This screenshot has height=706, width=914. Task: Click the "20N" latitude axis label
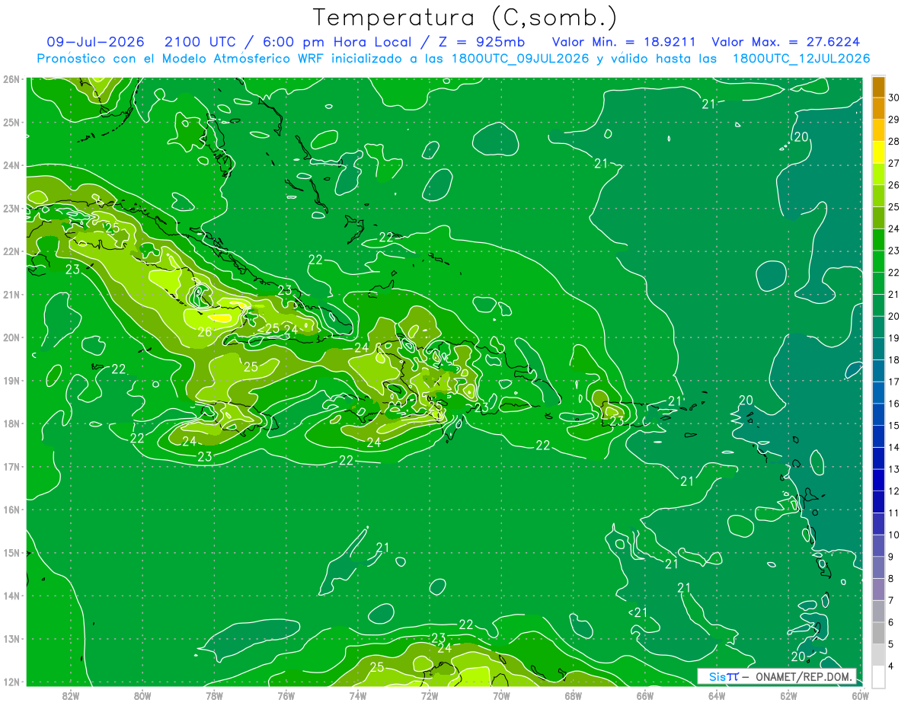11,337
